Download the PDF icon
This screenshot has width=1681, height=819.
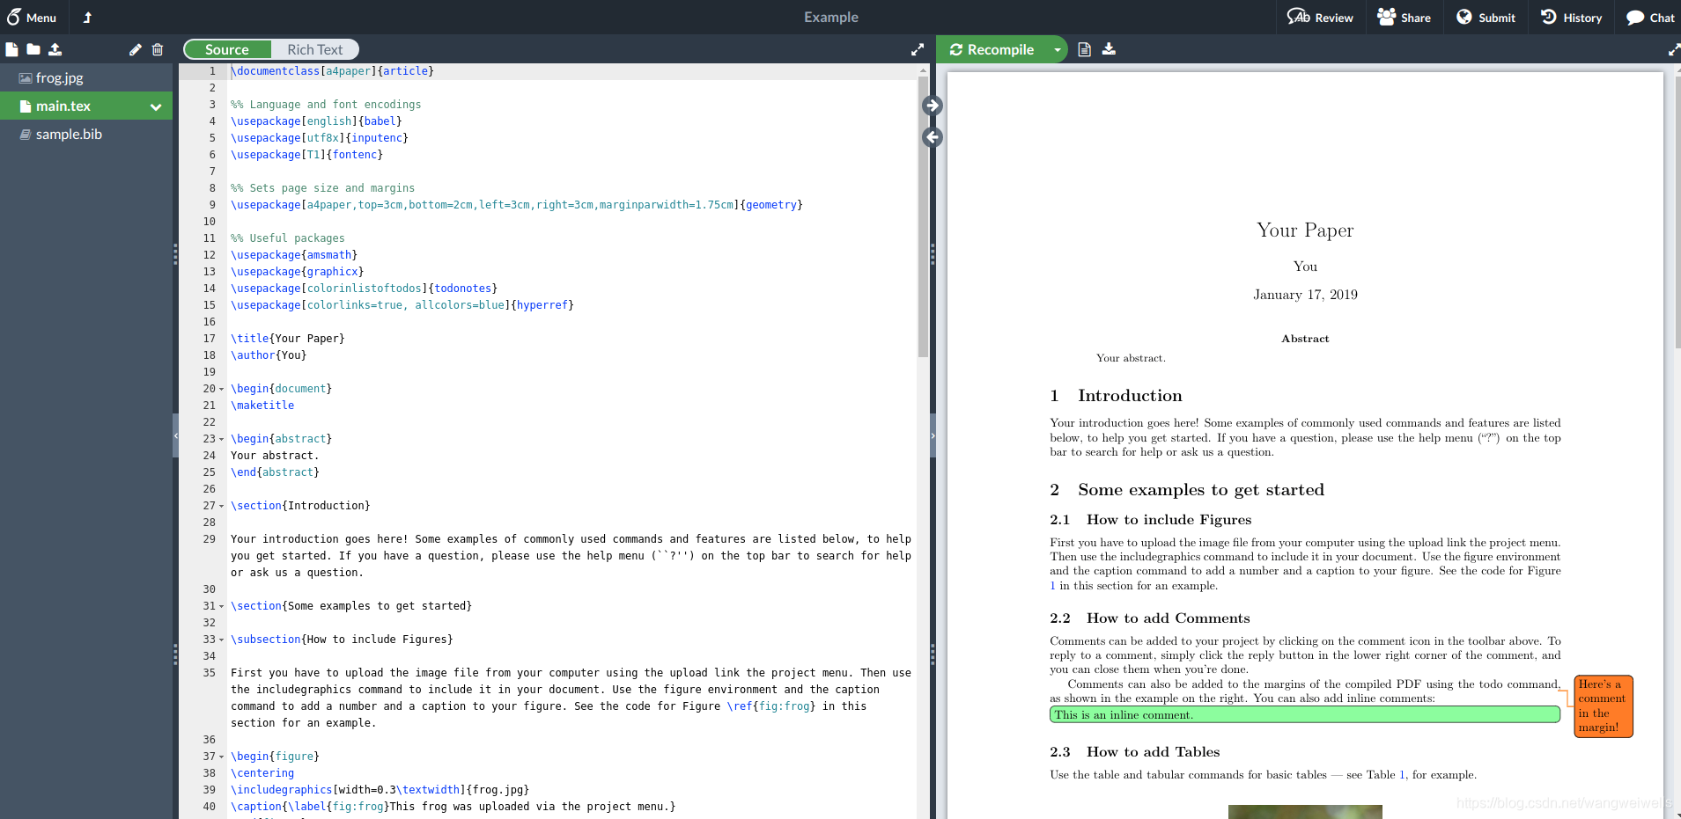[1109, 49]
